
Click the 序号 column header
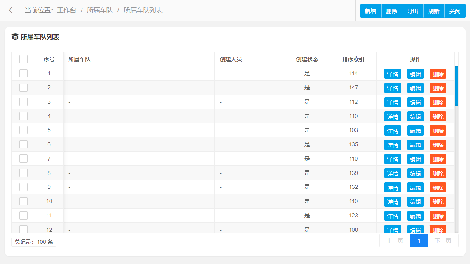49,59
